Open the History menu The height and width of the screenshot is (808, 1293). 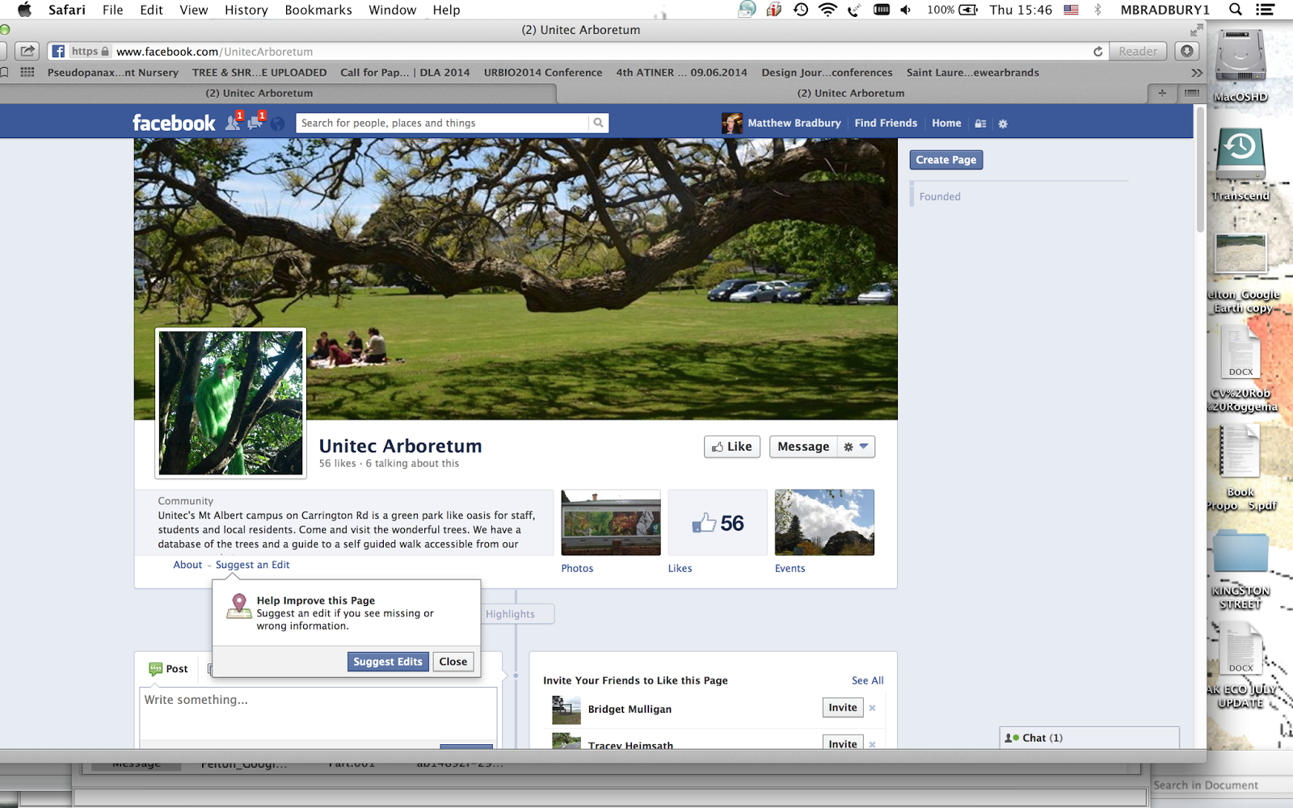(246, 10)
